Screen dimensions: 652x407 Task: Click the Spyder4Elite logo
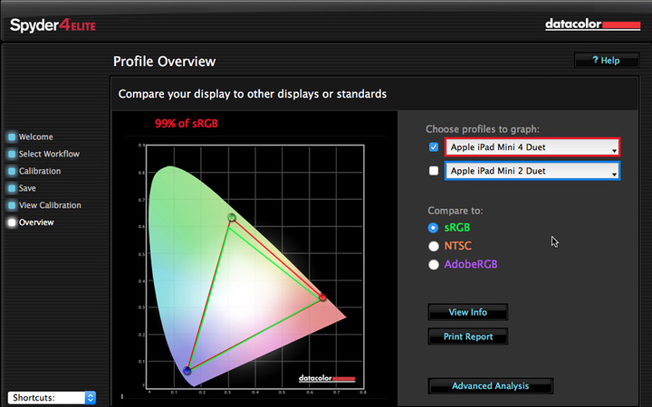tap(55, 25)
